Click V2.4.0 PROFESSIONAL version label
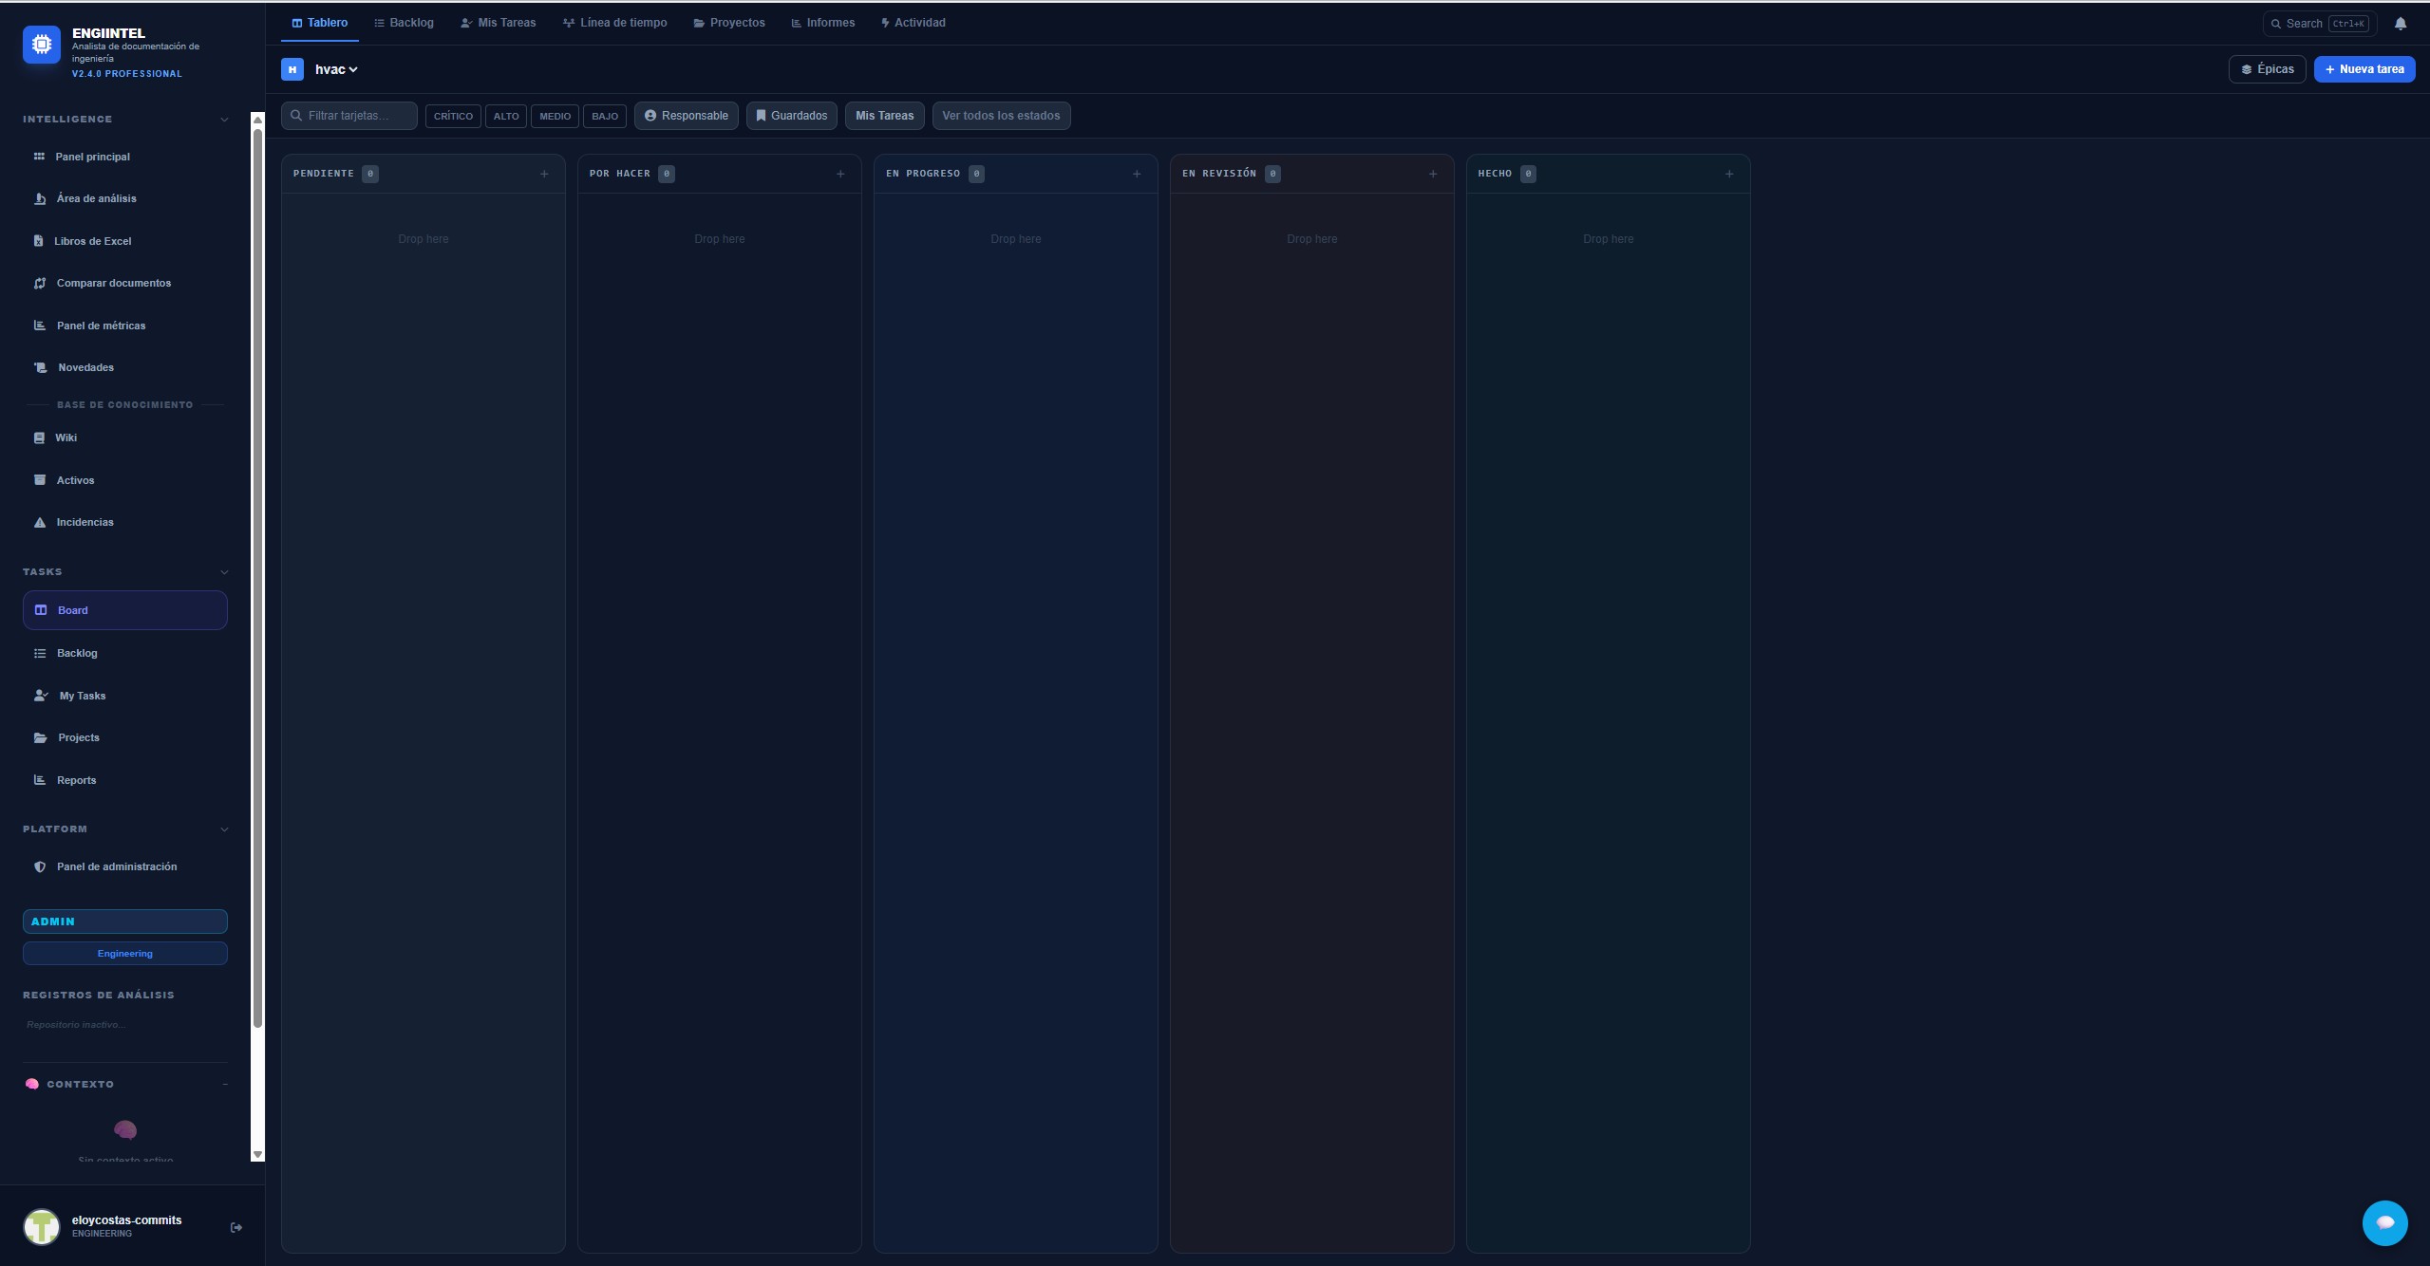 point(127,74)
